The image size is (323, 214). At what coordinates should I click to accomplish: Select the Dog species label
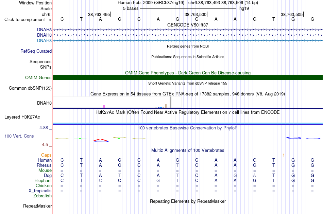[48, 176]
